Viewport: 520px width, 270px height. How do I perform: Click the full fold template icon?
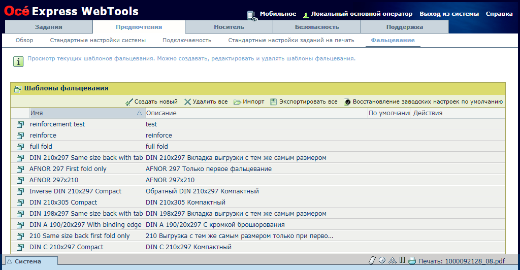[x=20, y=147]
